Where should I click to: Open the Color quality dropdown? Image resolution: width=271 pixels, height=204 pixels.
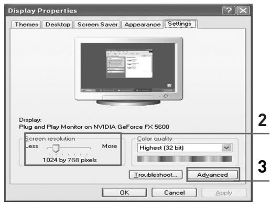(226, 148)
